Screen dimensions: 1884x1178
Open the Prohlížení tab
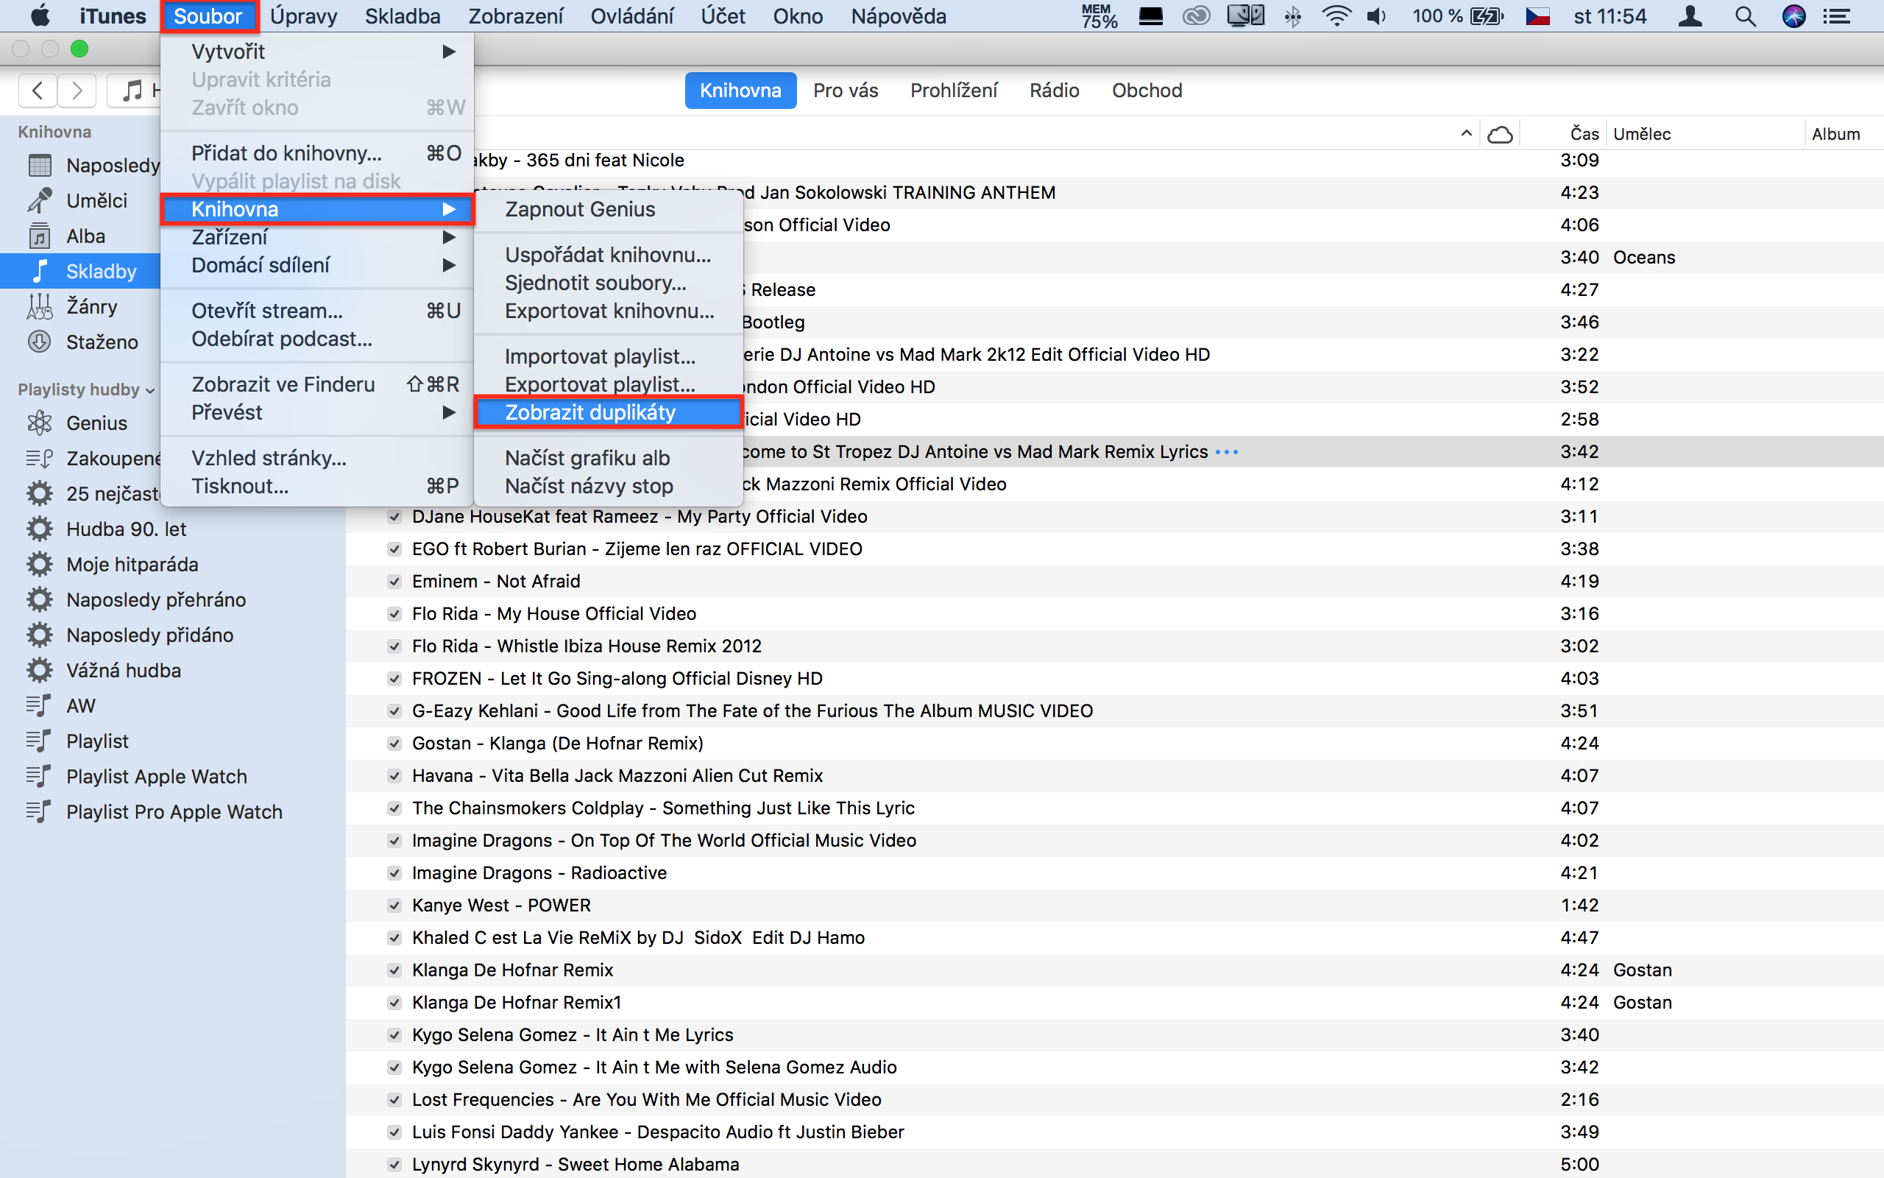coord(954,91)
